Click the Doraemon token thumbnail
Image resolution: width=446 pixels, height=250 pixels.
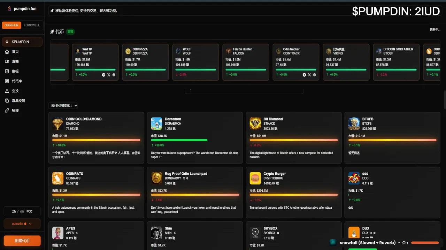156,123
